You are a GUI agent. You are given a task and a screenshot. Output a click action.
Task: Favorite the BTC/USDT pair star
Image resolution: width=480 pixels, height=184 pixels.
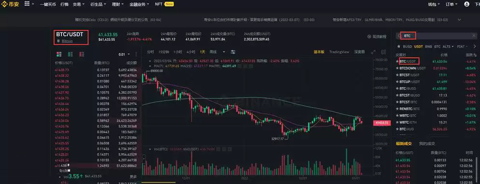[x=397, y=61]
